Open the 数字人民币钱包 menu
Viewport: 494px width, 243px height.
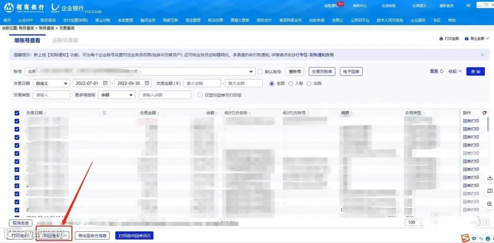[390, 20]
